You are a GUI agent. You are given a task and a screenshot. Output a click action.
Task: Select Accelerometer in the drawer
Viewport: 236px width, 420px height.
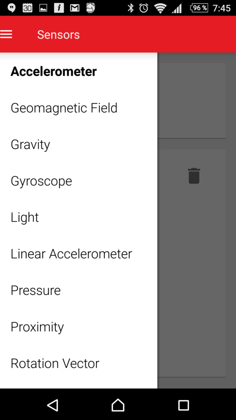(79, 71)
